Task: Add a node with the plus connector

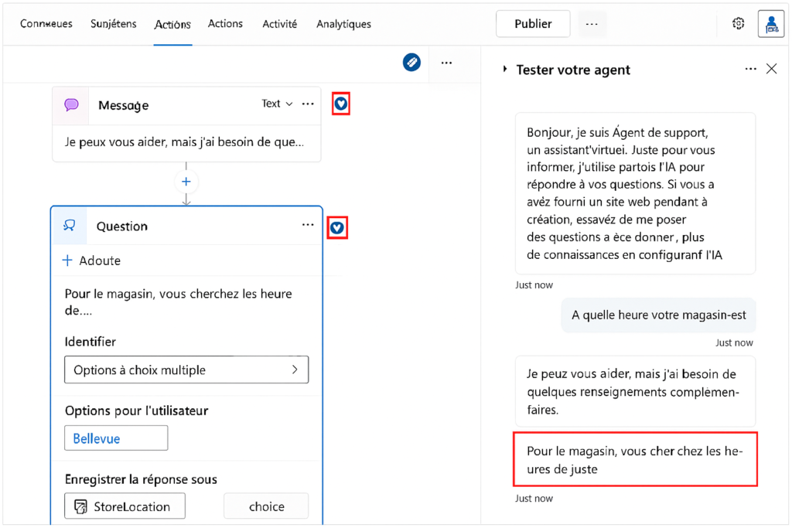Action: click(x=186, y=182)
